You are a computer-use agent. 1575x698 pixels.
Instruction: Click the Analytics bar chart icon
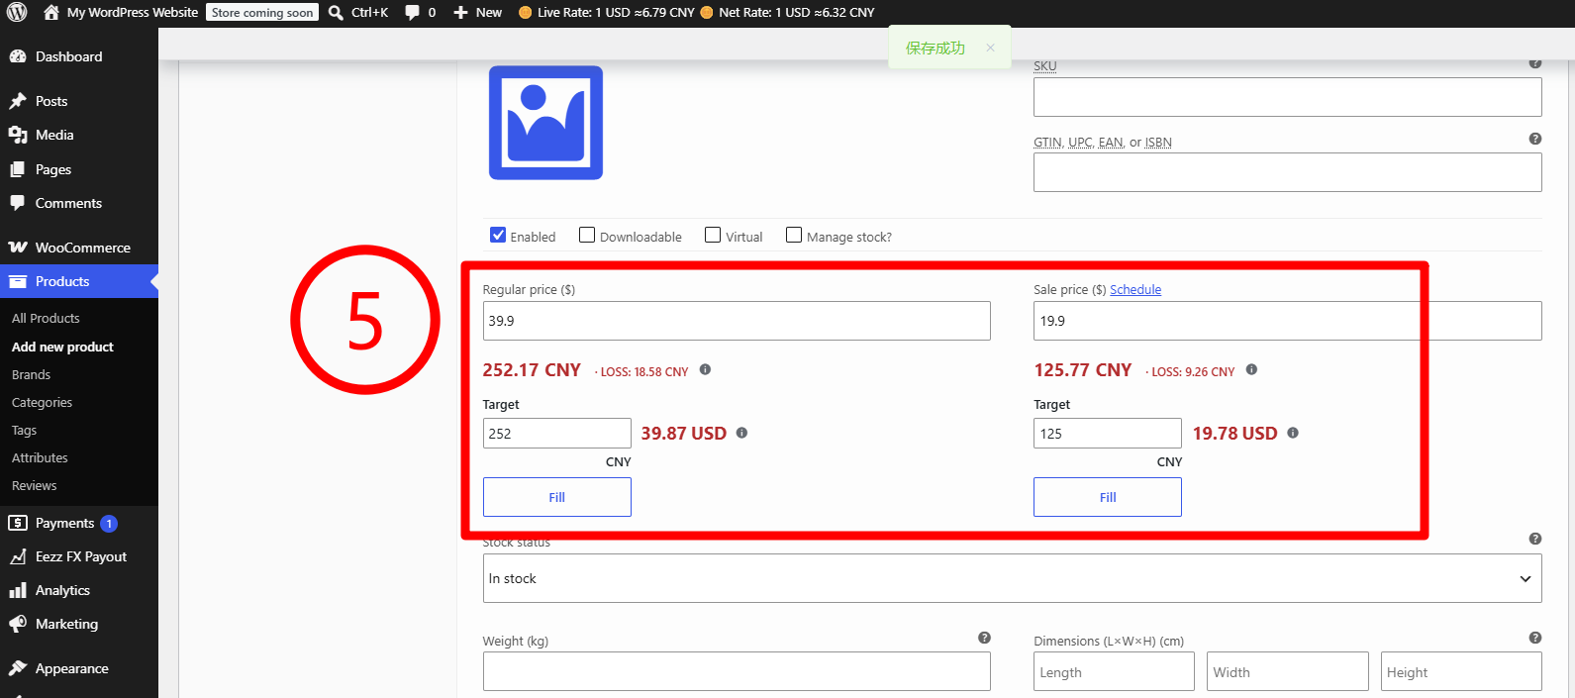[18, 590]
